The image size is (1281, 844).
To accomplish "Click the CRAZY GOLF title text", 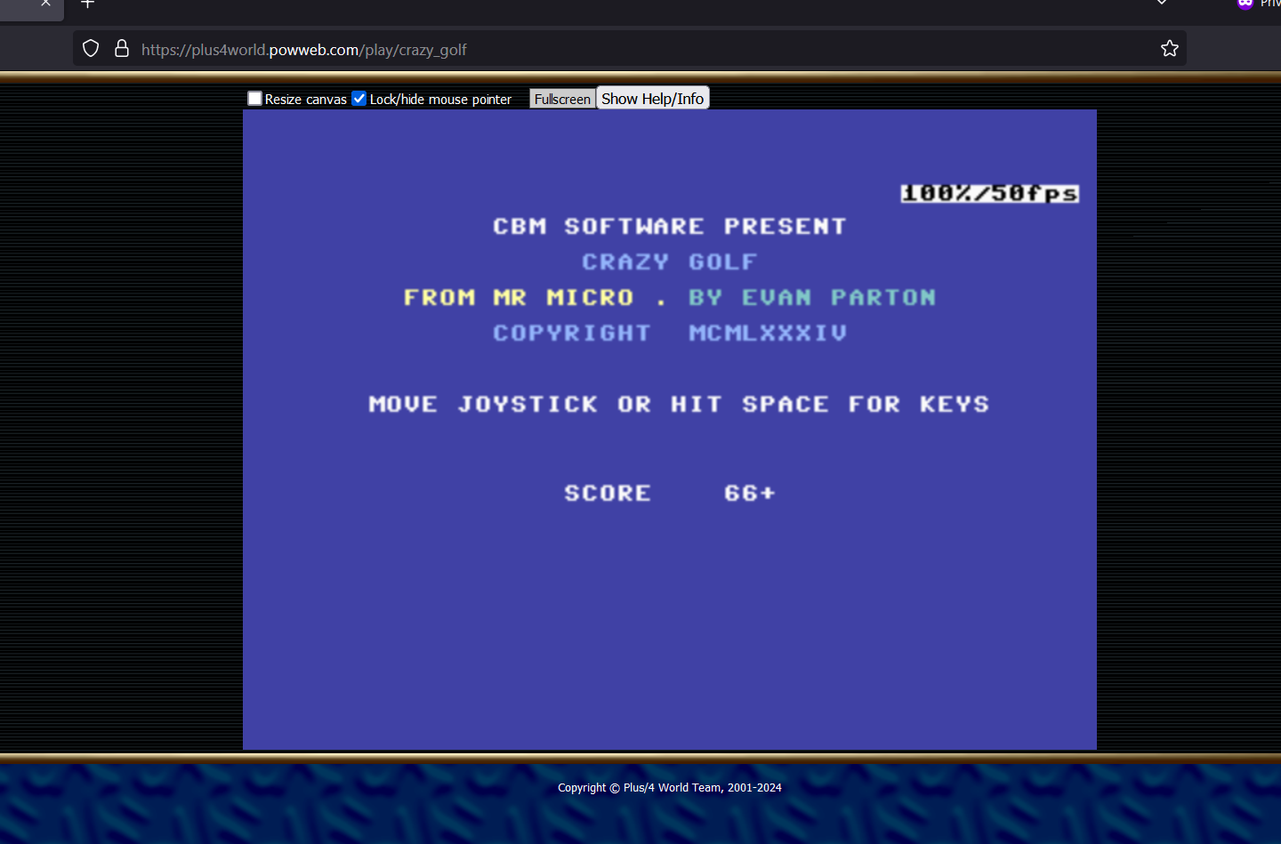I will click(670, 262).
